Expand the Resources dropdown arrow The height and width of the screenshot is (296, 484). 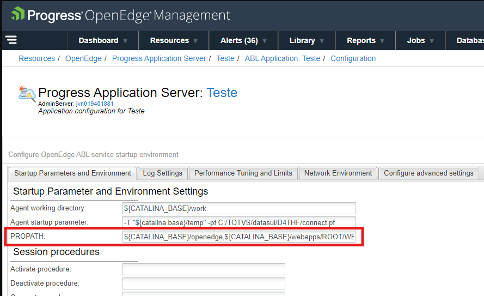click(x=195, y=41)
